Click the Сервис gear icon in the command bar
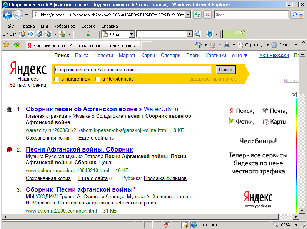The height and width of the screenshot is (229, 307). [x=274, y=45]
